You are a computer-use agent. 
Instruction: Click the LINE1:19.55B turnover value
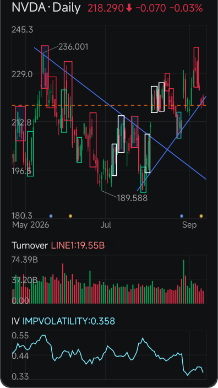78,246
